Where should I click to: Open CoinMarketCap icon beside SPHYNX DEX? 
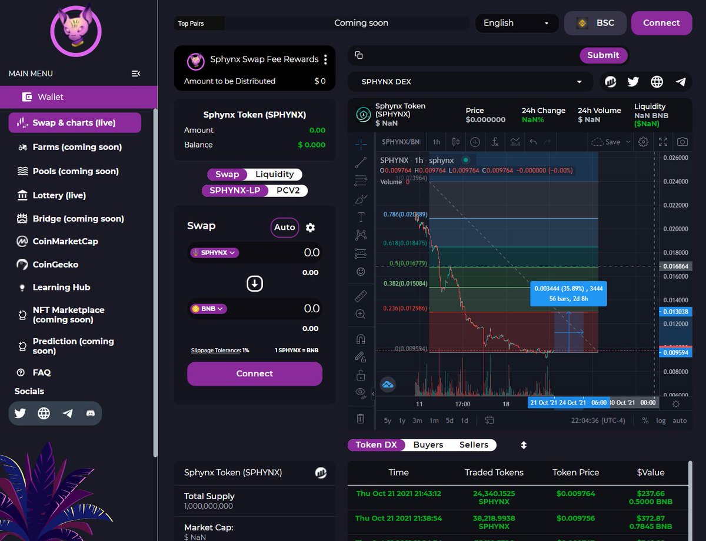pyautogui.click(x=610, y=82)
